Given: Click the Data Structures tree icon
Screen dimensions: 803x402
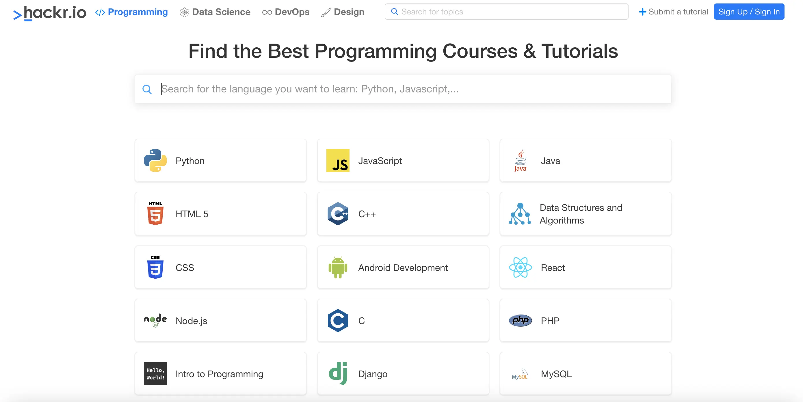Looking at the screenshot, I should (x=520, y=214).
